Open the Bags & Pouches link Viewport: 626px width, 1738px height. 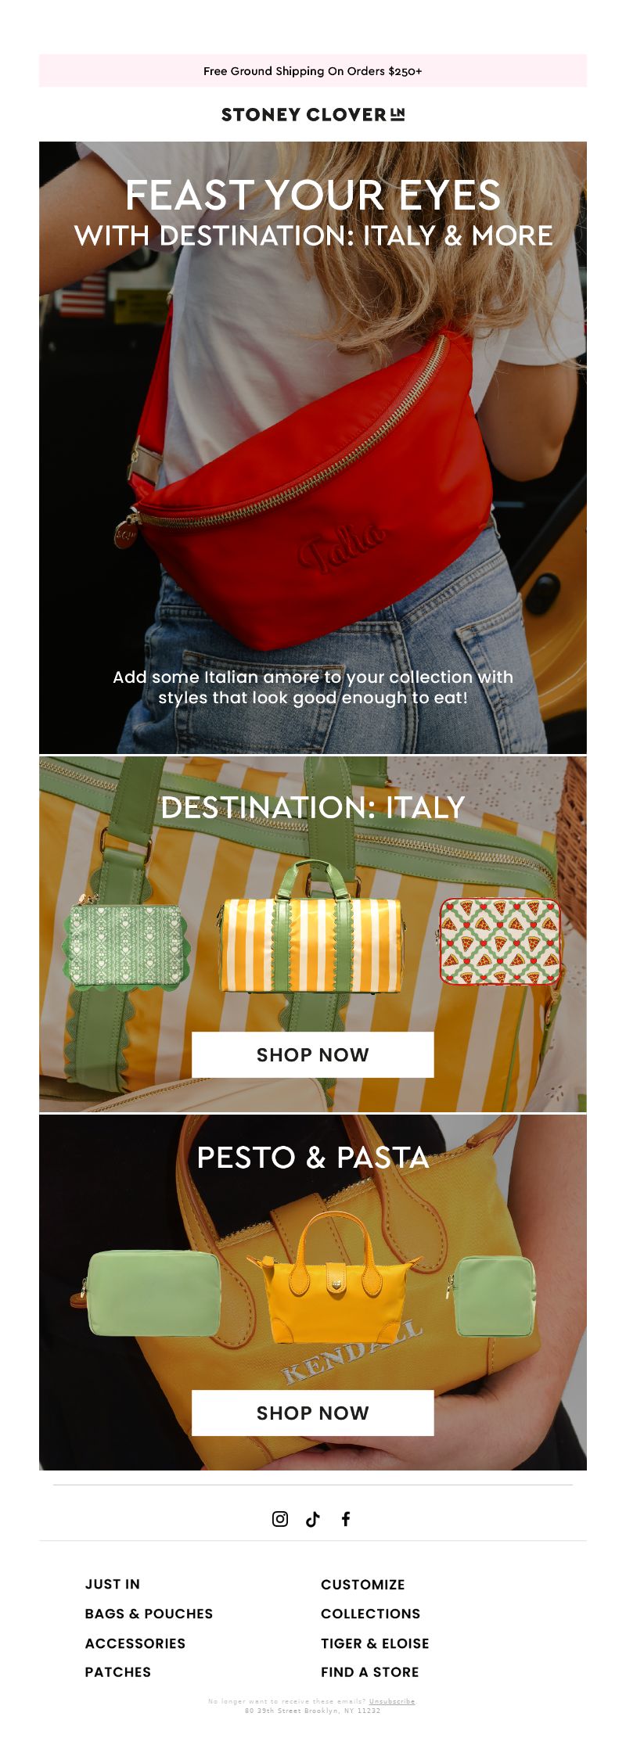tap(149, 1613)
